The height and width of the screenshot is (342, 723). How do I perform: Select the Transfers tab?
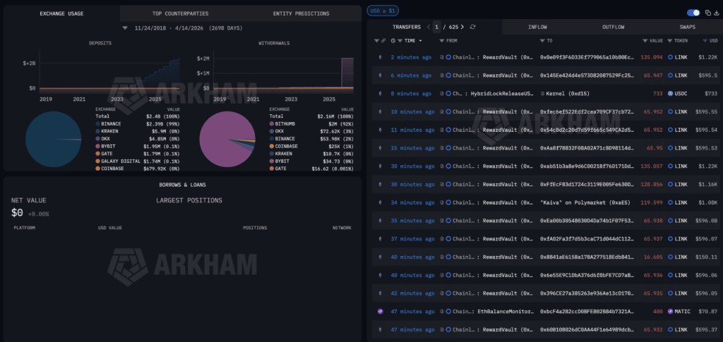tap(407, 28)
